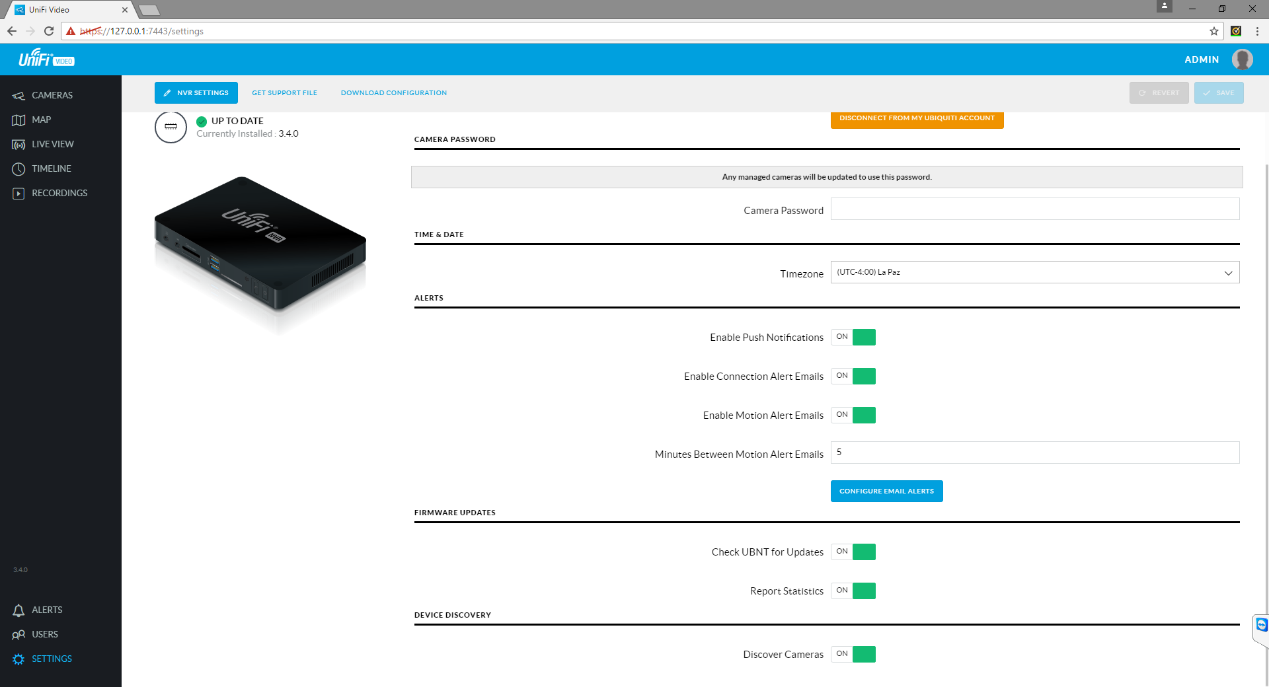Click the Save button
Viewport: 1269px width, 687px height.
click(x=1219, y=93)
